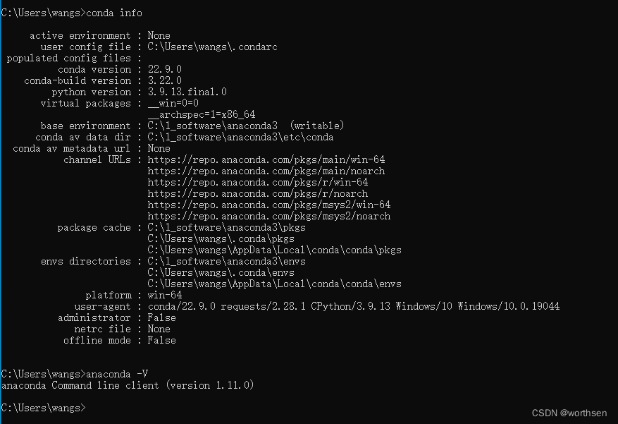The width and height of the screenshot is (618, 424).
Task: Click the pkgs/r/win-64 channel URL
Action: [257, 183]
